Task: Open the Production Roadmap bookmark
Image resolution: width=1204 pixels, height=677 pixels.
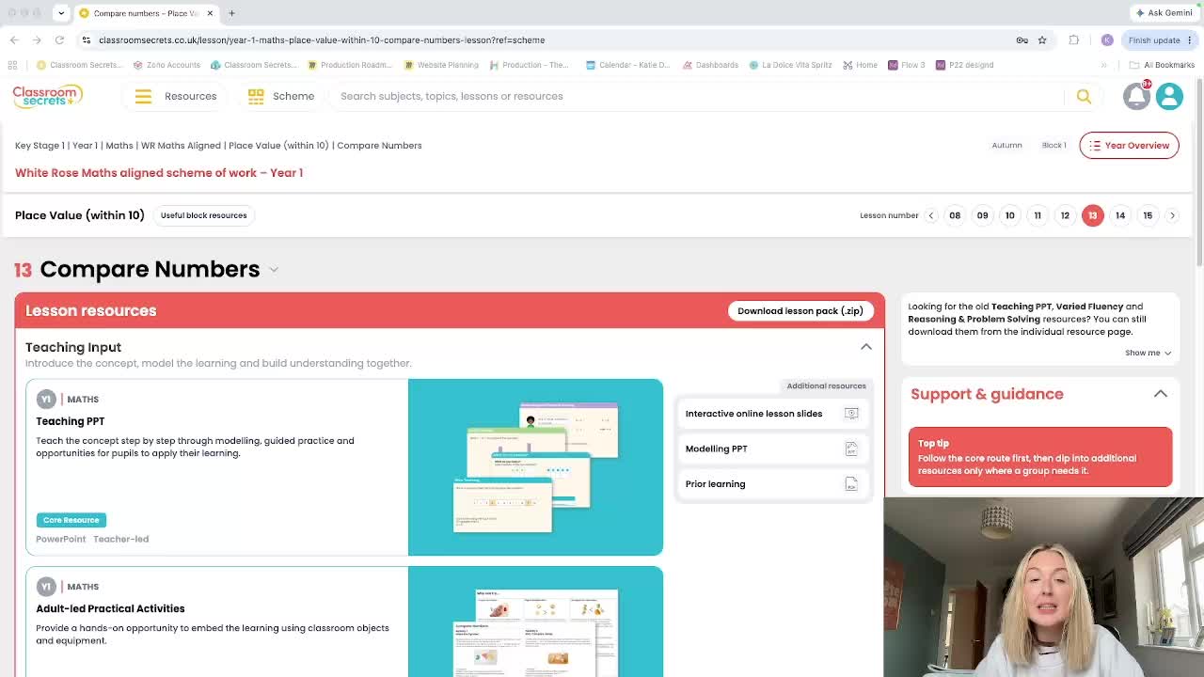Action: (x=350, y=65)
